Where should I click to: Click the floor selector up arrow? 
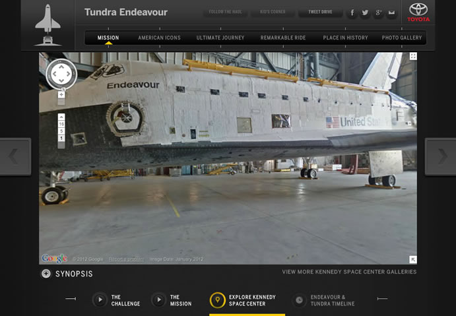coord(61,117)
